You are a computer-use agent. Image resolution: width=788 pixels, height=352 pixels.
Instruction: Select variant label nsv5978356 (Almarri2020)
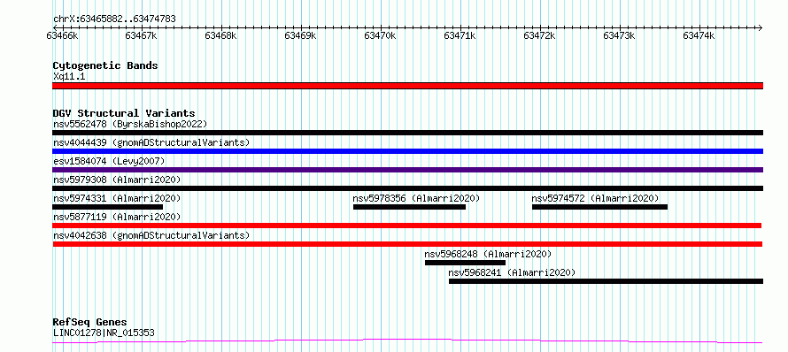pos(417,198)
